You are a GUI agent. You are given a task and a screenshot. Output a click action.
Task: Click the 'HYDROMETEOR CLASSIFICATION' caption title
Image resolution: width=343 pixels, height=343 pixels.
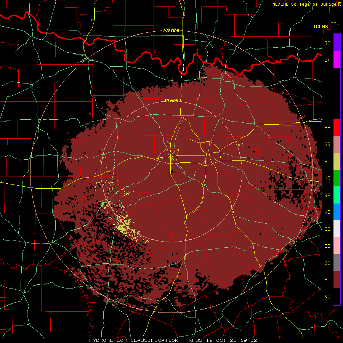[x=134, y=340]
